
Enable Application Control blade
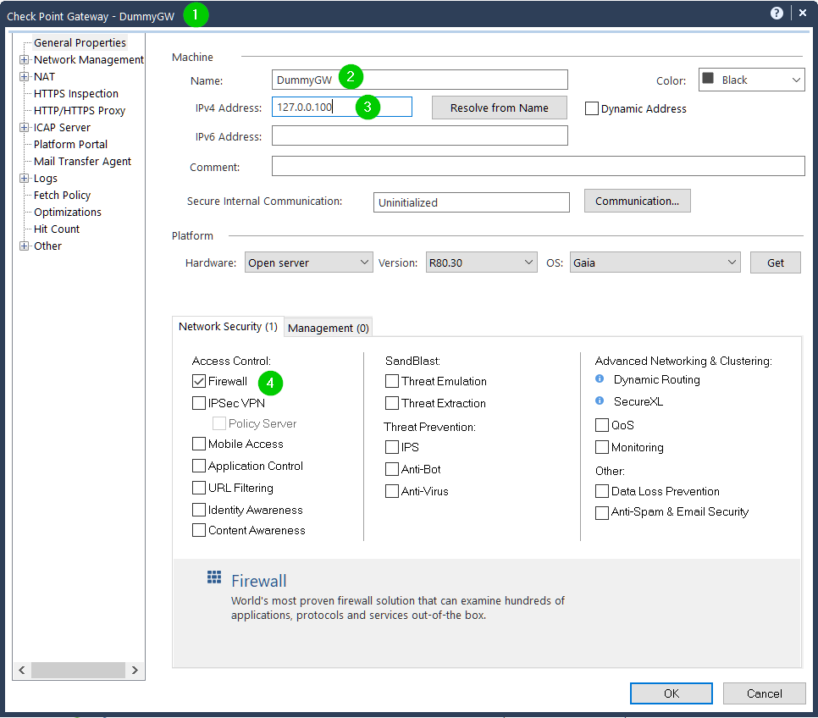click(x=199, y=466)
